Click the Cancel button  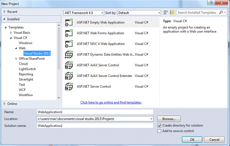[214, 140]
